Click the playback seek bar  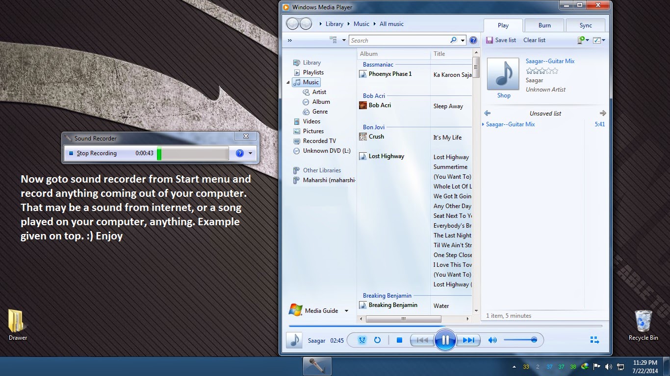[x=445, y=326]
